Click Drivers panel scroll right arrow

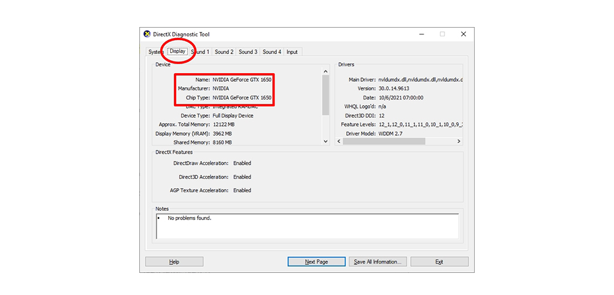tap(459, 141)
